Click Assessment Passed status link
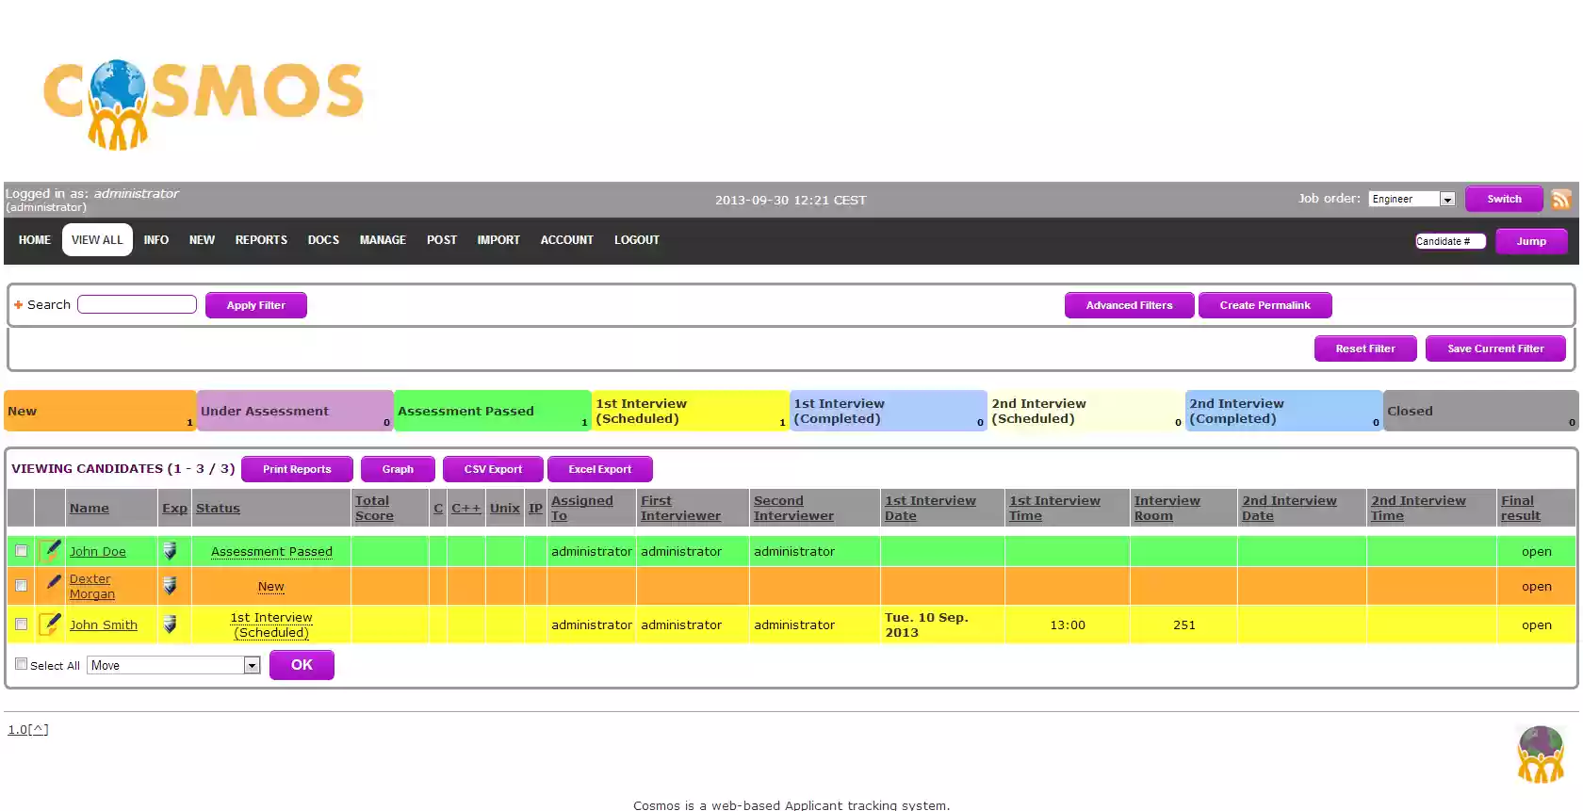 click(x=271, y=551)
